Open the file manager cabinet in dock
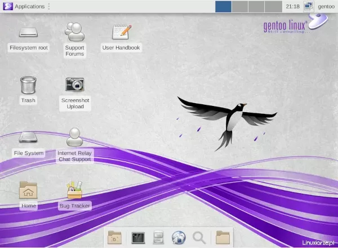338x248 pixels. coord(158,237)
